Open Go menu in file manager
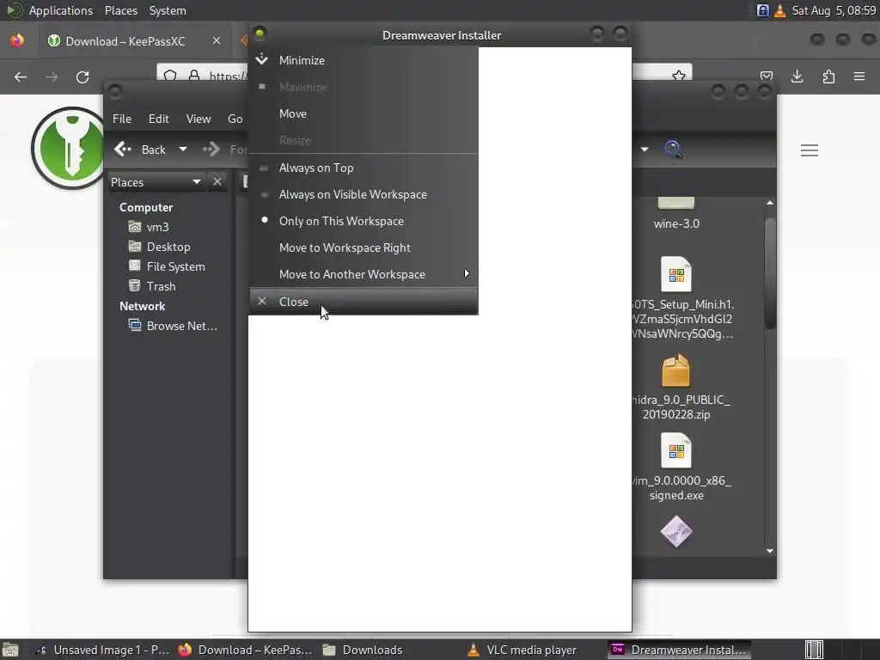The height and width of the screenshot is (660, 880). (x=235, y=119)
